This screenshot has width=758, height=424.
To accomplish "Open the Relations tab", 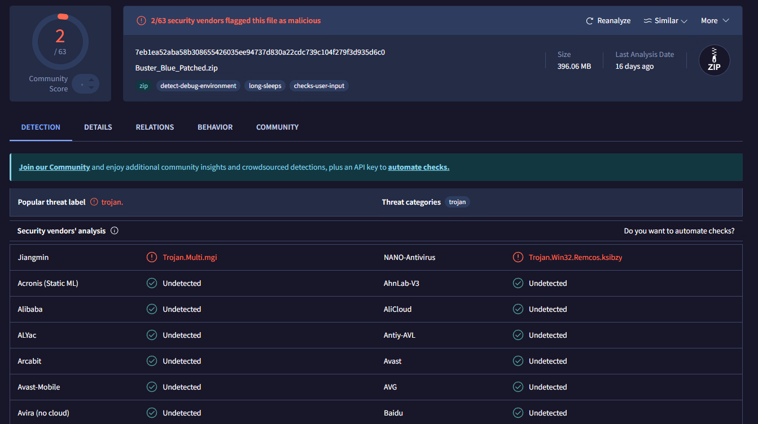I will [x=155, y=127].
